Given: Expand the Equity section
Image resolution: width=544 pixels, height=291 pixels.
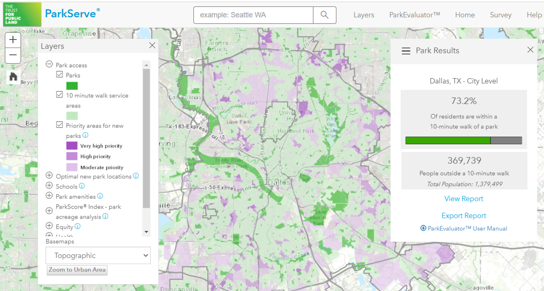Looking at the screenshot, I should click(x=49, y=227).
